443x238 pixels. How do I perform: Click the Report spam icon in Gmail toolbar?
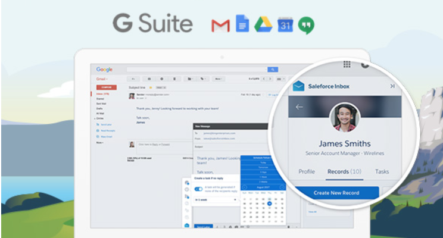coord(161,79)
